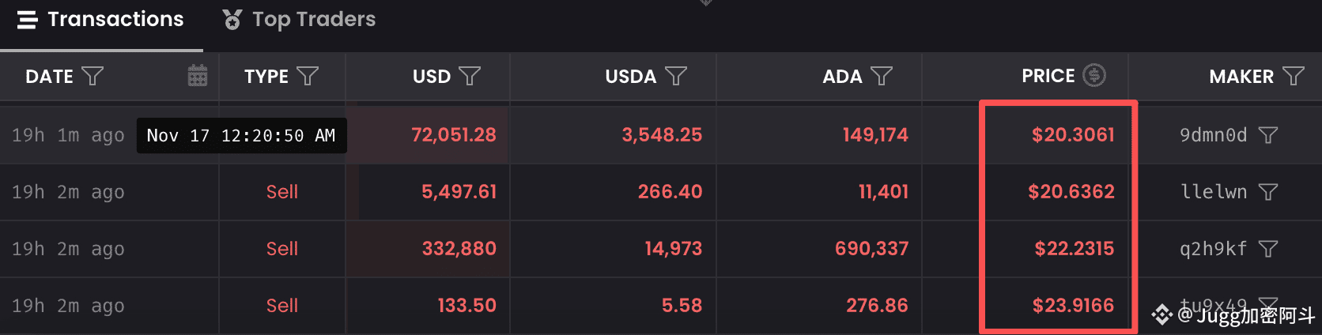Click the PRICE column header
This screenshot has width=1322, height=335.
click(1048, 76)
